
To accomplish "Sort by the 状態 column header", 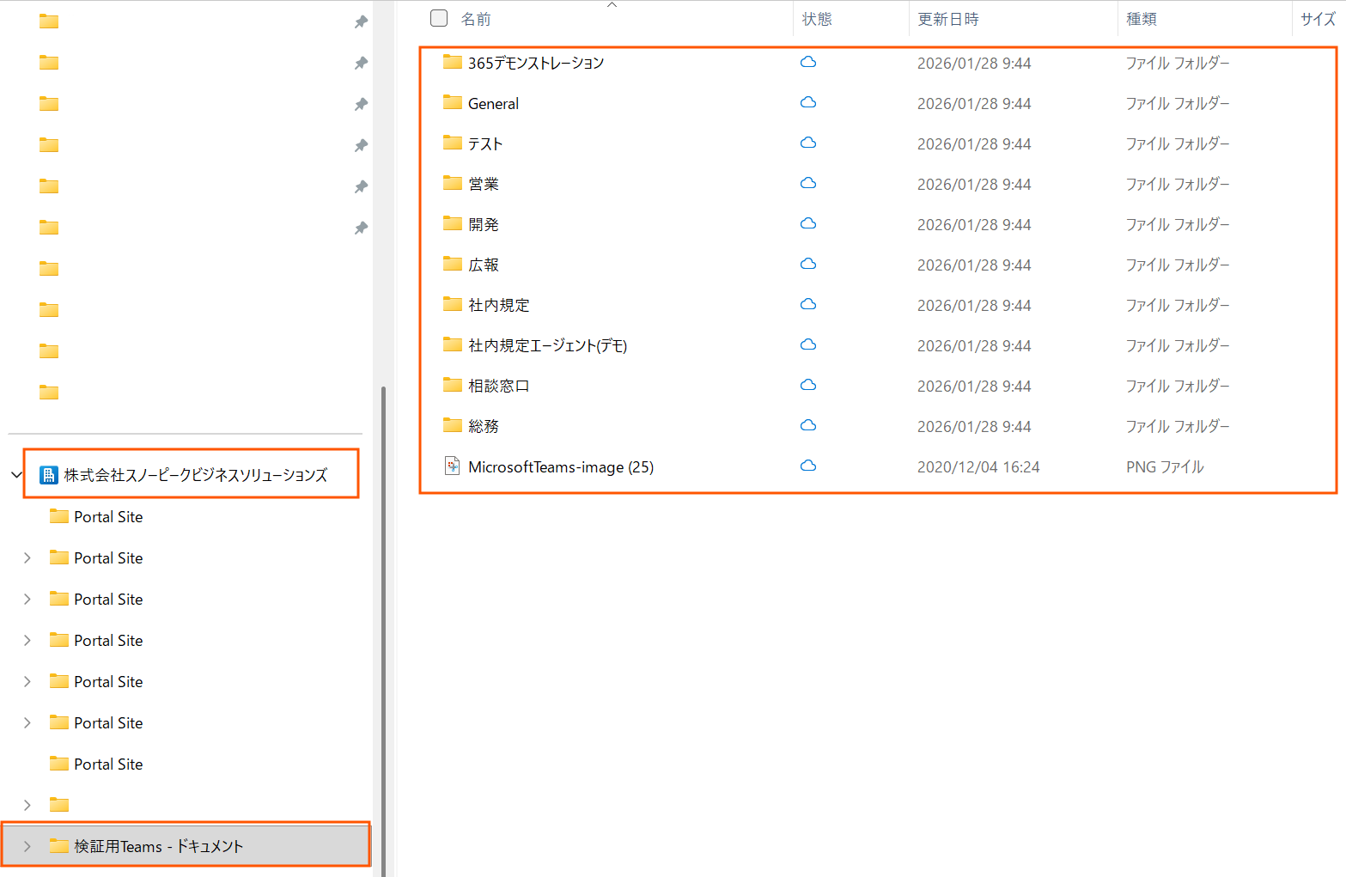I will (817, 19).
